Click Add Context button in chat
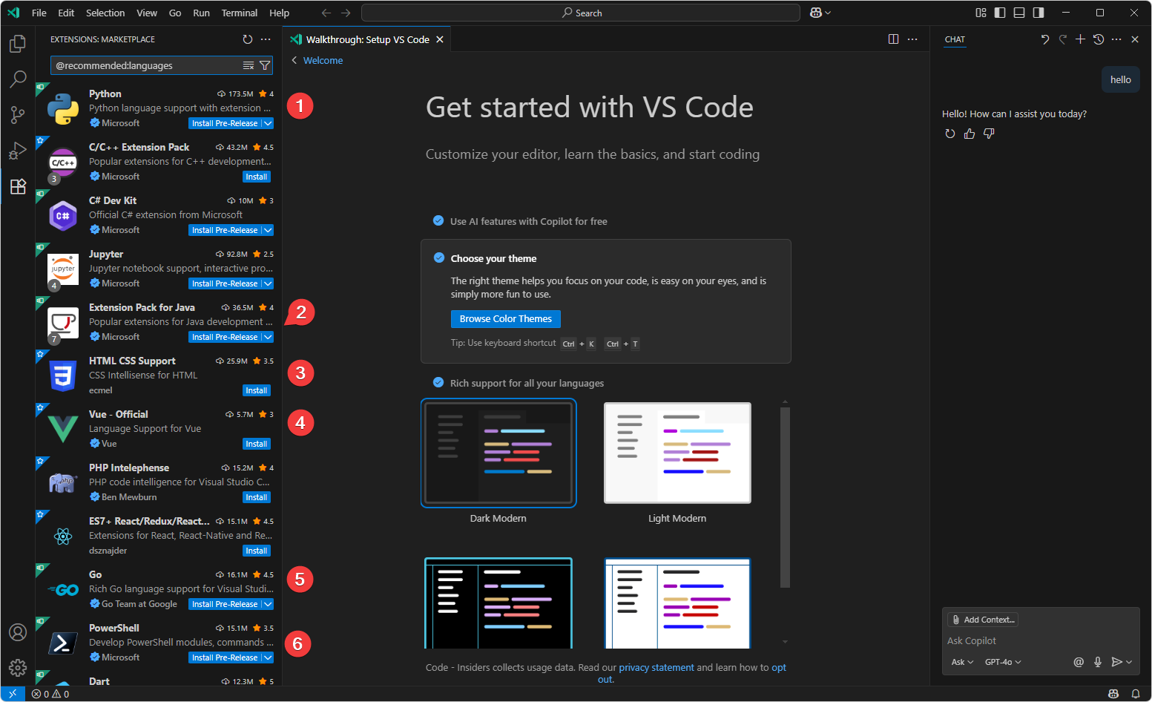1152x702 pixels. click(x=983, y=620)
